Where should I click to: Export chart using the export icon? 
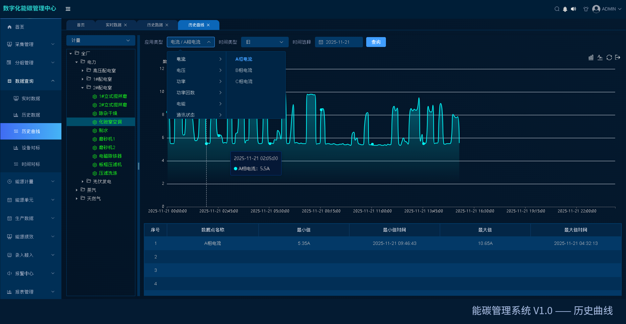[618, 57]
